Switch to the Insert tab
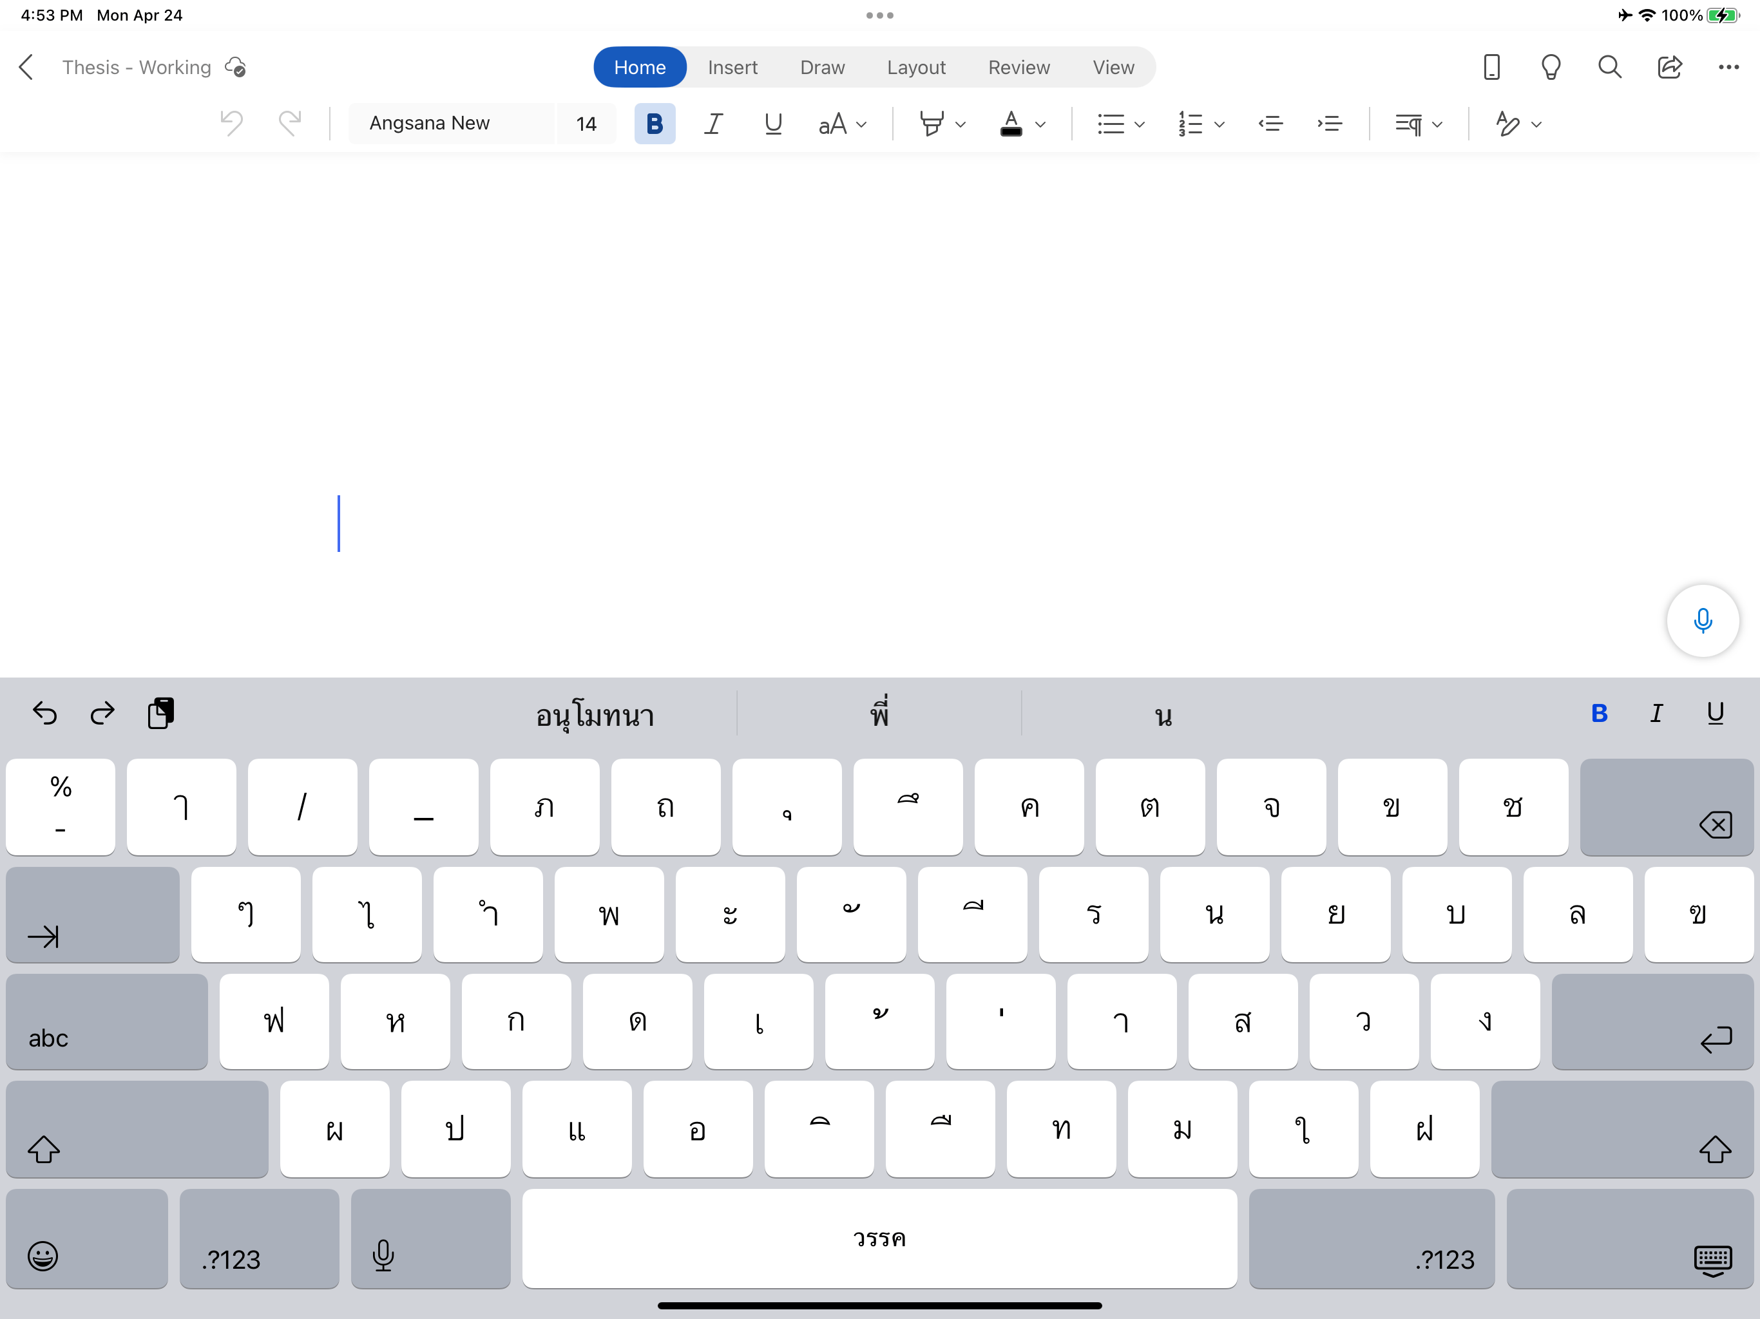This screenshot has width=1760, height=1319. tap(732, 68)
